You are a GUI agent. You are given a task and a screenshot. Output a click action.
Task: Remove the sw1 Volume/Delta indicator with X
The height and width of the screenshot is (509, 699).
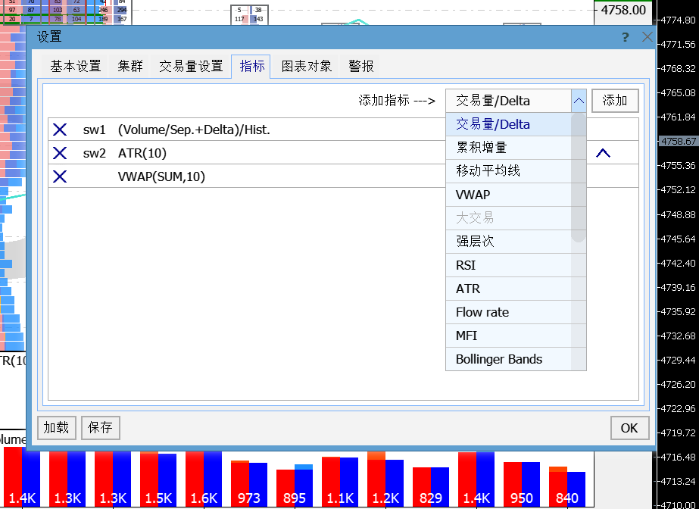click(60, 130)
